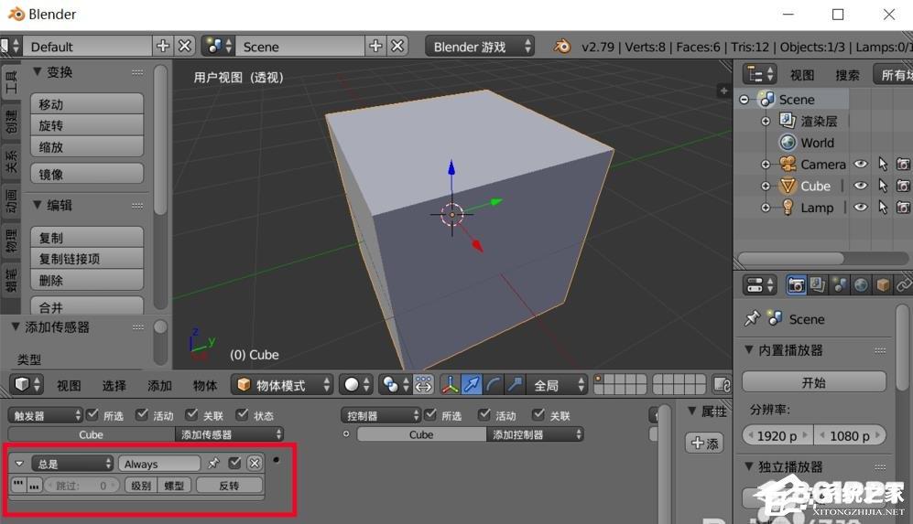Remove the Always sensor with X
This screenshot has height=524, width=913.
click(x=255, y=463)
